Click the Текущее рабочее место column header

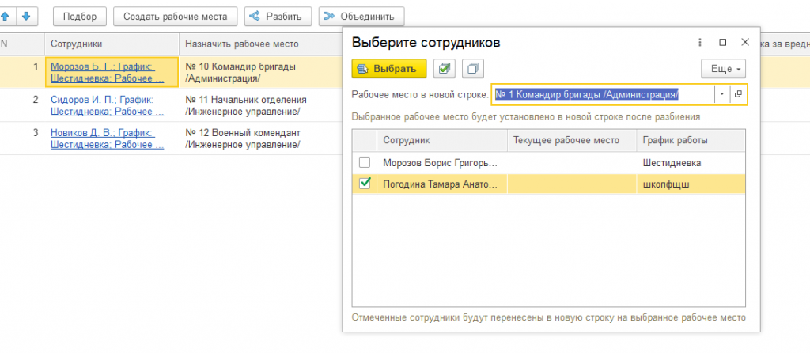(572, 140)
